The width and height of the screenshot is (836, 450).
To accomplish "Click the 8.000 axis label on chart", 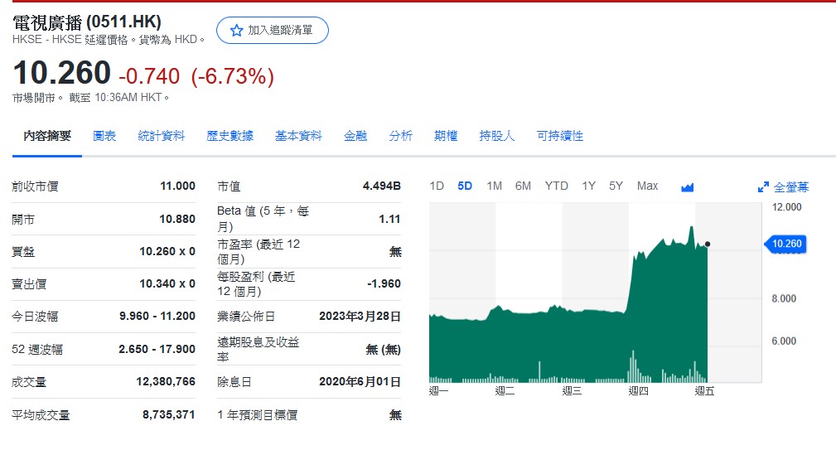I will point(784,298).
